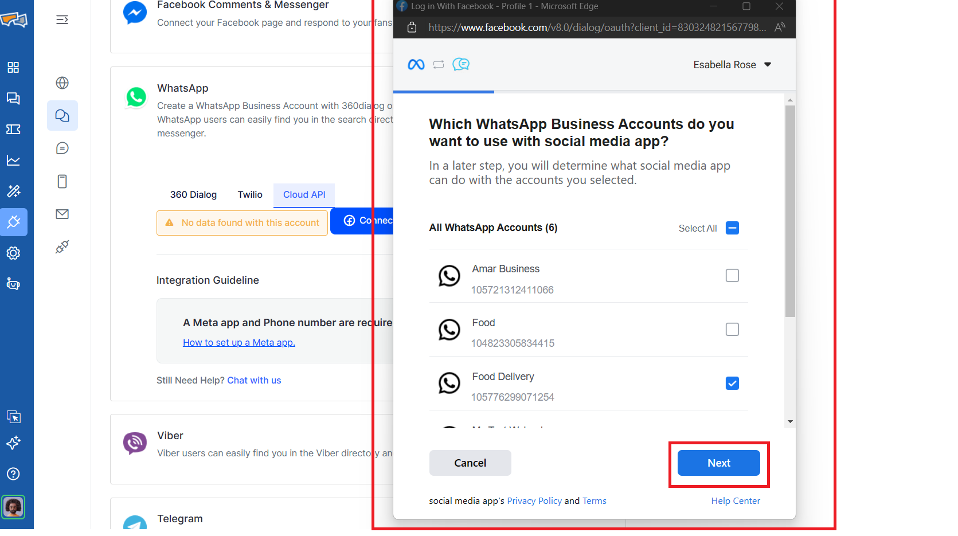Click the social media app chat logo
The image size is (958, 536).
click(461, 64)
